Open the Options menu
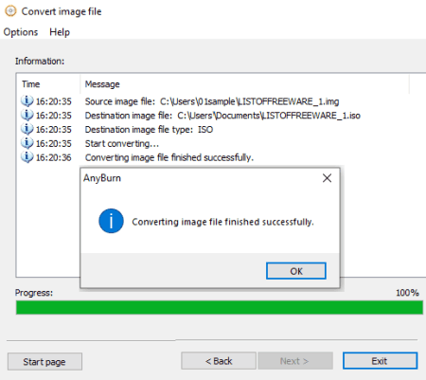Viewport: 426px width, 380px height. (x=21, y=32)
